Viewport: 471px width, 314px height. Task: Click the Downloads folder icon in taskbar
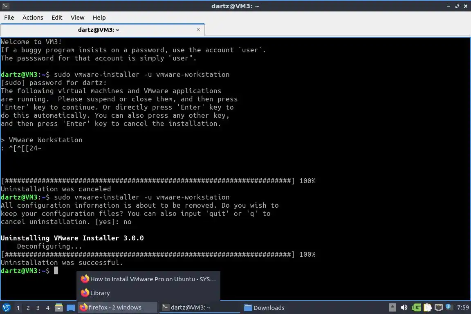pyautogui.click(x=248, y=307)
